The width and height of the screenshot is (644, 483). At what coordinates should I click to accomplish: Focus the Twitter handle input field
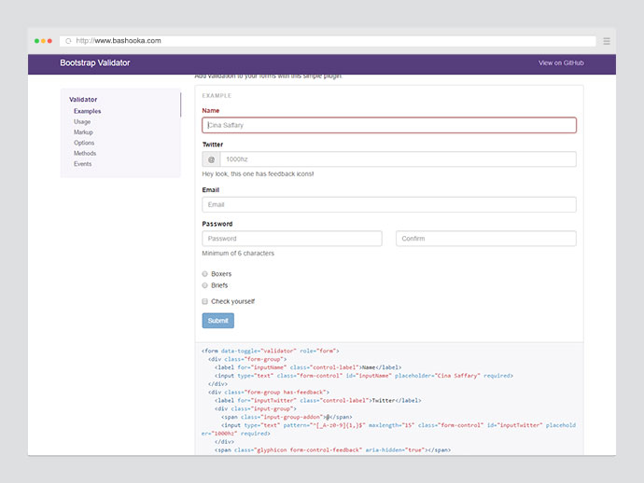398,159
